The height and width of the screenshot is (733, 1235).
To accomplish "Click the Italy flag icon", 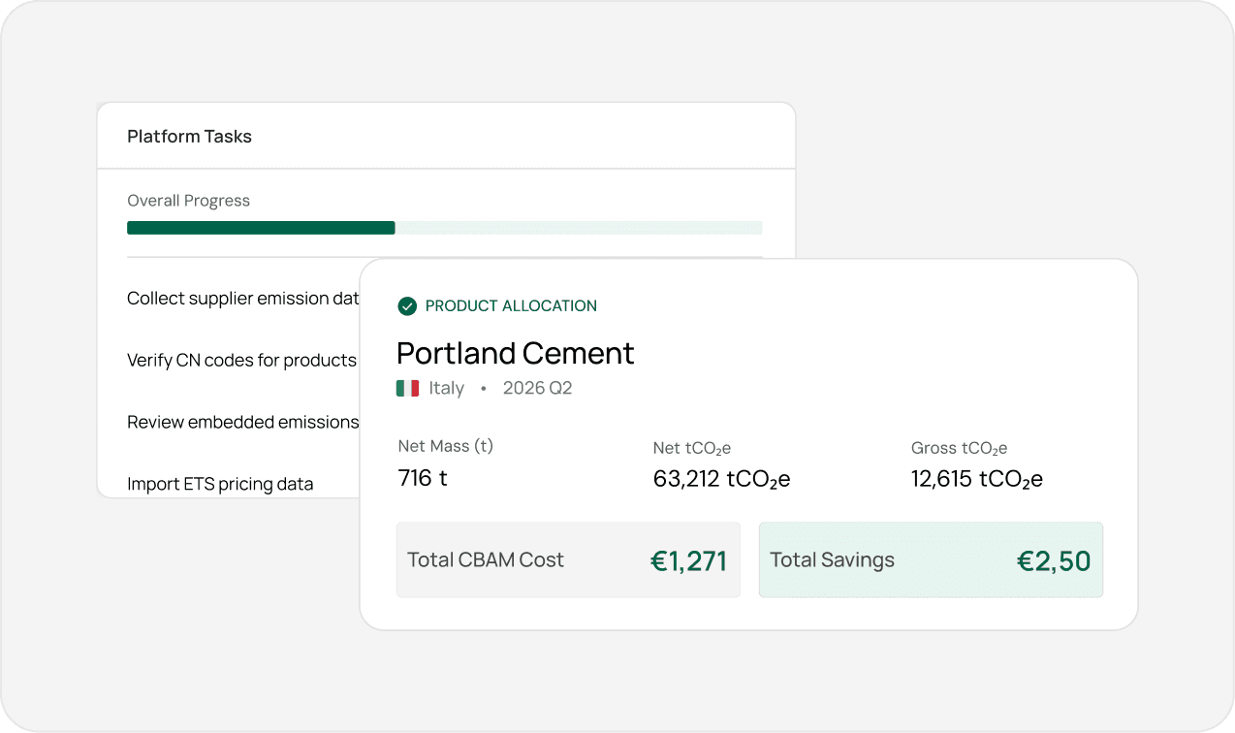I will (x=407, y=389).
